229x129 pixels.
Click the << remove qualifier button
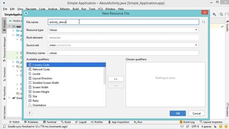tap(116, 86)
